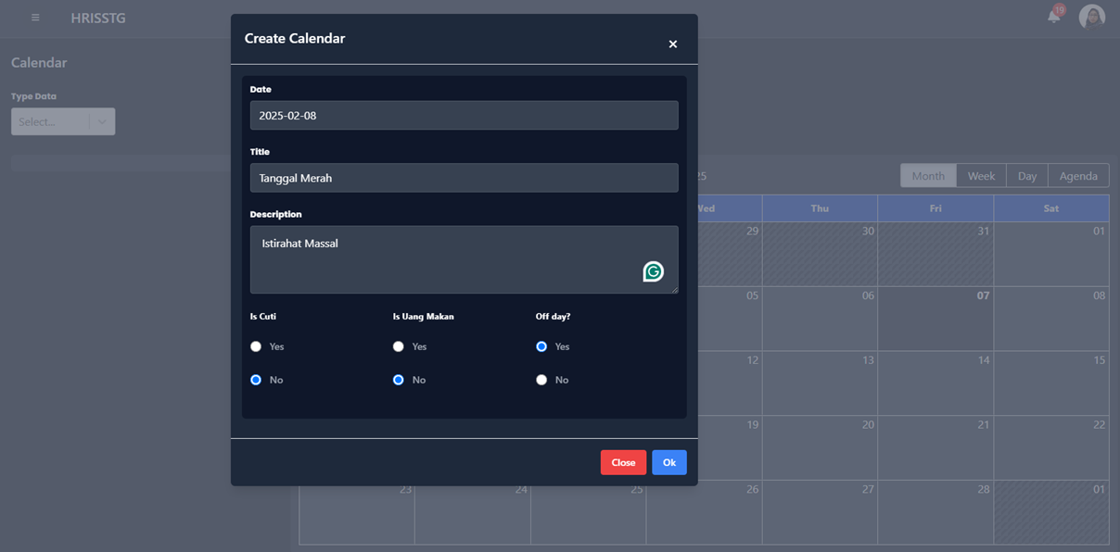Click the Thu column header

click(x=820, y=208)
